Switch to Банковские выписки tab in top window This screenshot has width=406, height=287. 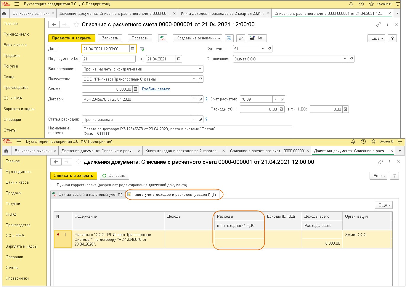tap(31, 13)
